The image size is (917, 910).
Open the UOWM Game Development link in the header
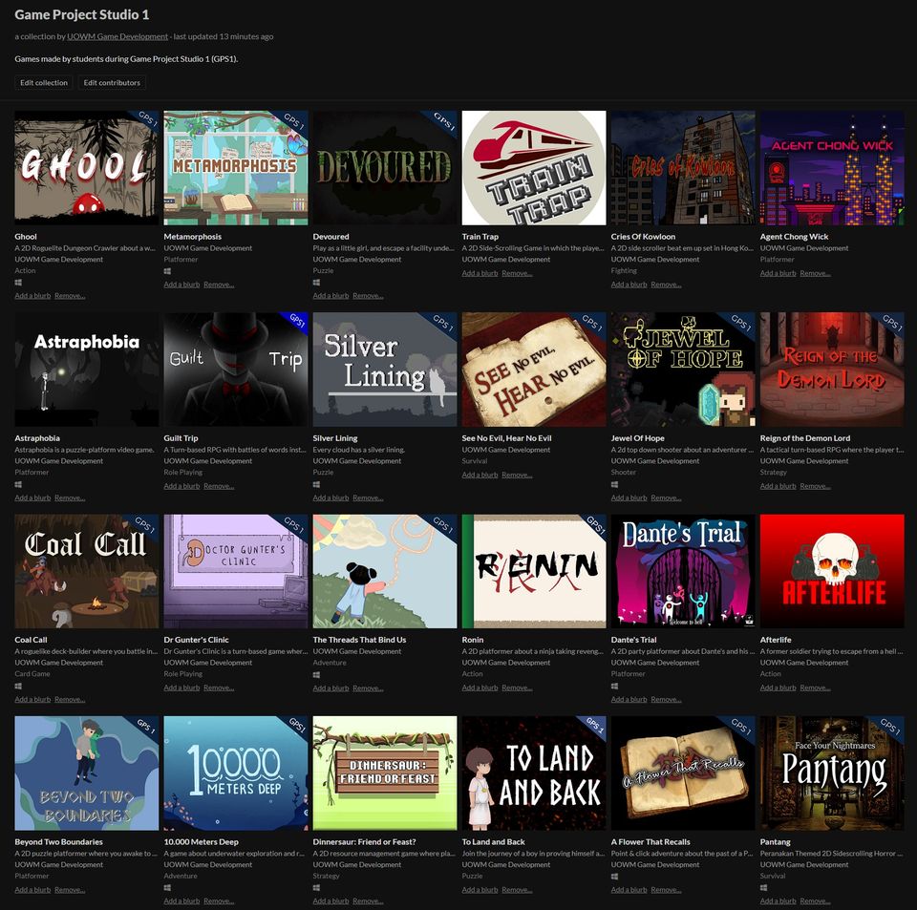(x=117, y=36)
